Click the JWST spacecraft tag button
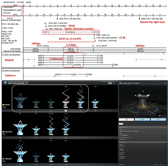 click(121, 124)
